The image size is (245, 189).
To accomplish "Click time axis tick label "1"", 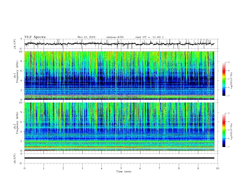I will coord(44,168).
